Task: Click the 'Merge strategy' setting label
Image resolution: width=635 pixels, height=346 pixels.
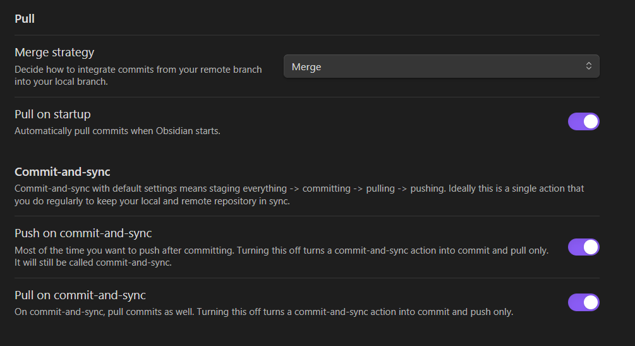Action: tap(54, 53)
